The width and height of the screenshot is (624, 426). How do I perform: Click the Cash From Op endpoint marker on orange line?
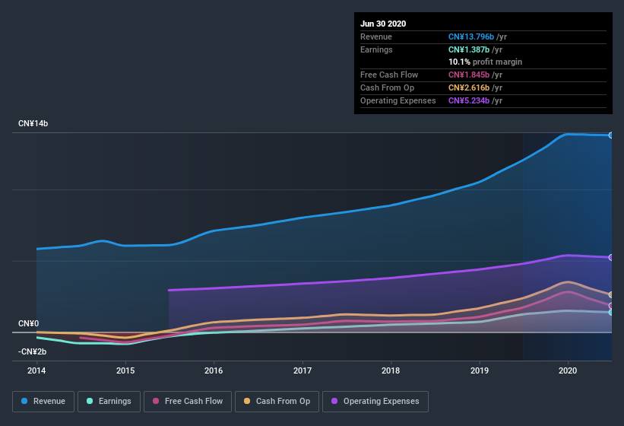click(x=610, y=294)
